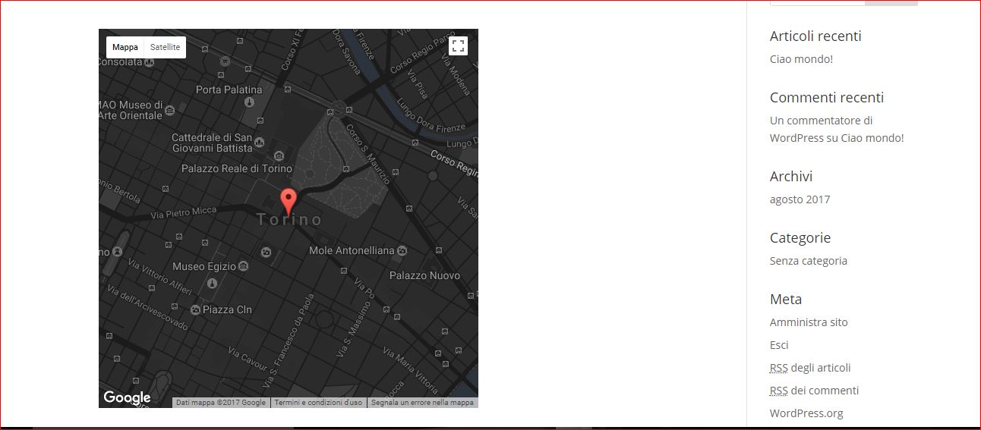
Task: Switch the map to Mappa view
Action: click(125, 47)
